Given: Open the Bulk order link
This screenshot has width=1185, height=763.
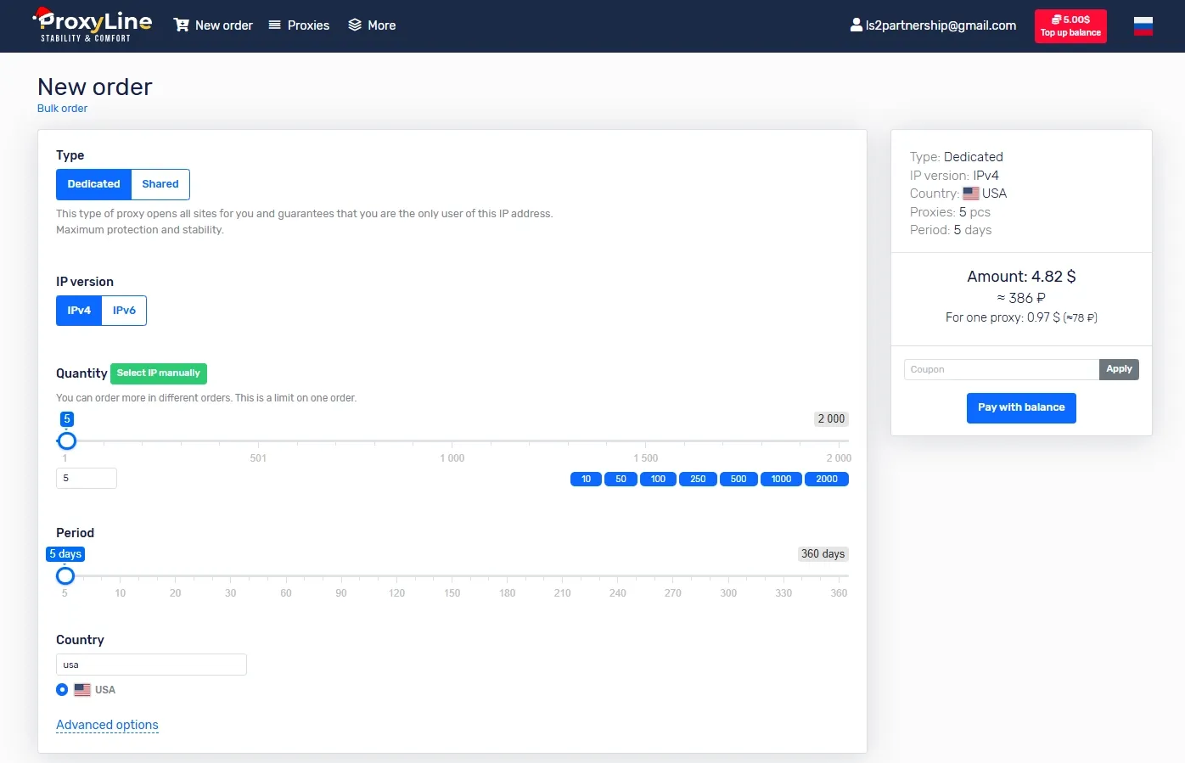Looking at the screenshot, I should (62, 109).
